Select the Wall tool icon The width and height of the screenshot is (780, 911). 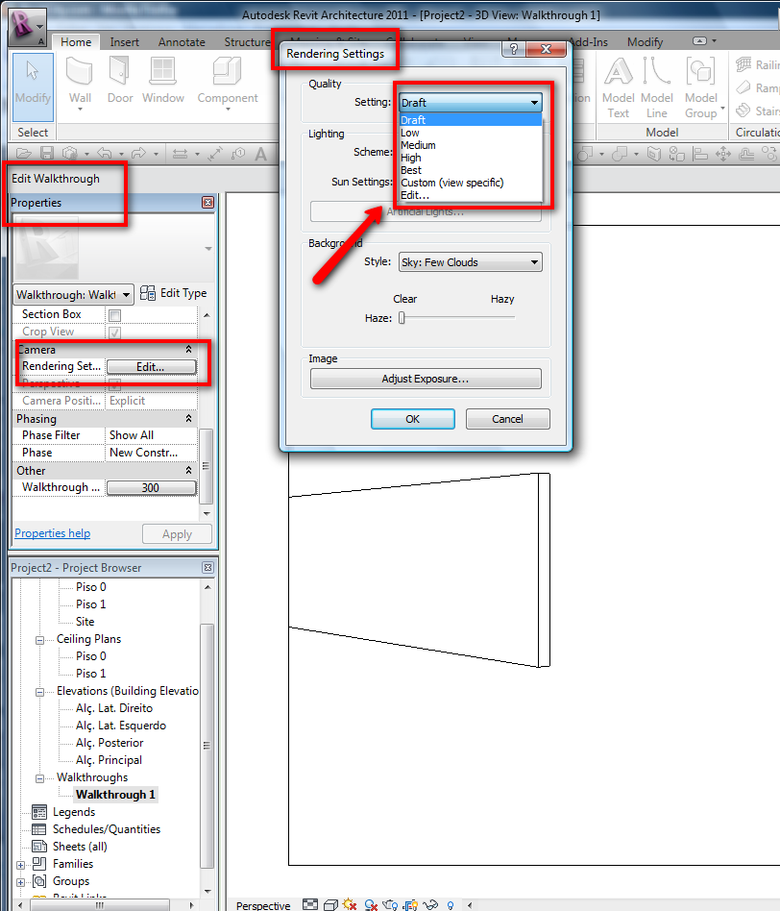pyautogui.click(x=80, y=71)
